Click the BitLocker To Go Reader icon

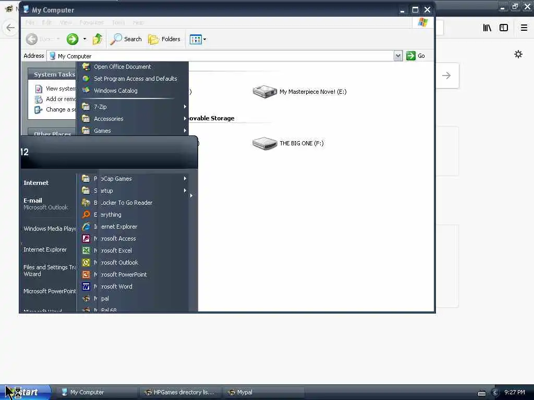[86, 203]
